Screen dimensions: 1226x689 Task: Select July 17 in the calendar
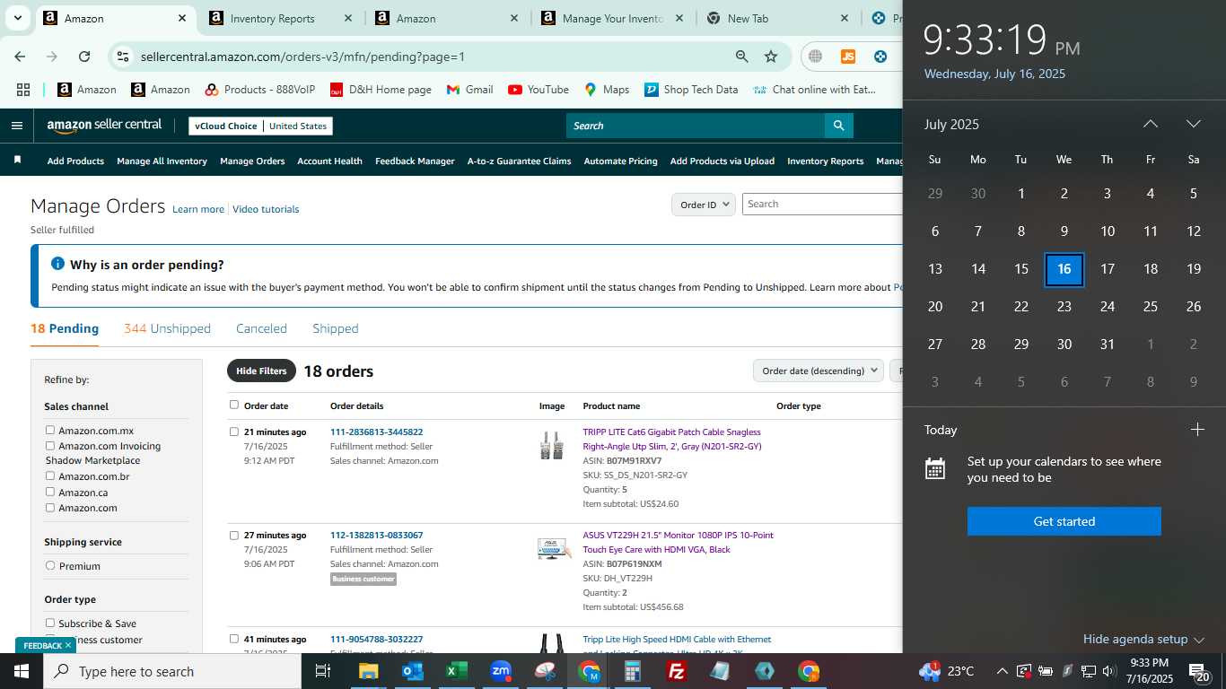pos(1107,268)
